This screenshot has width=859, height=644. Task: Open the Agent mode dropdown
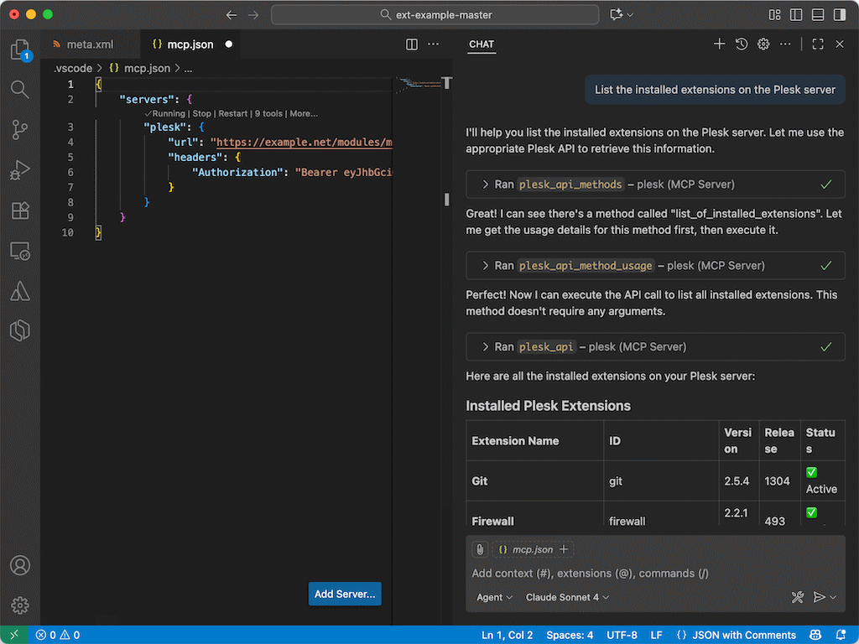click(495, 597)
